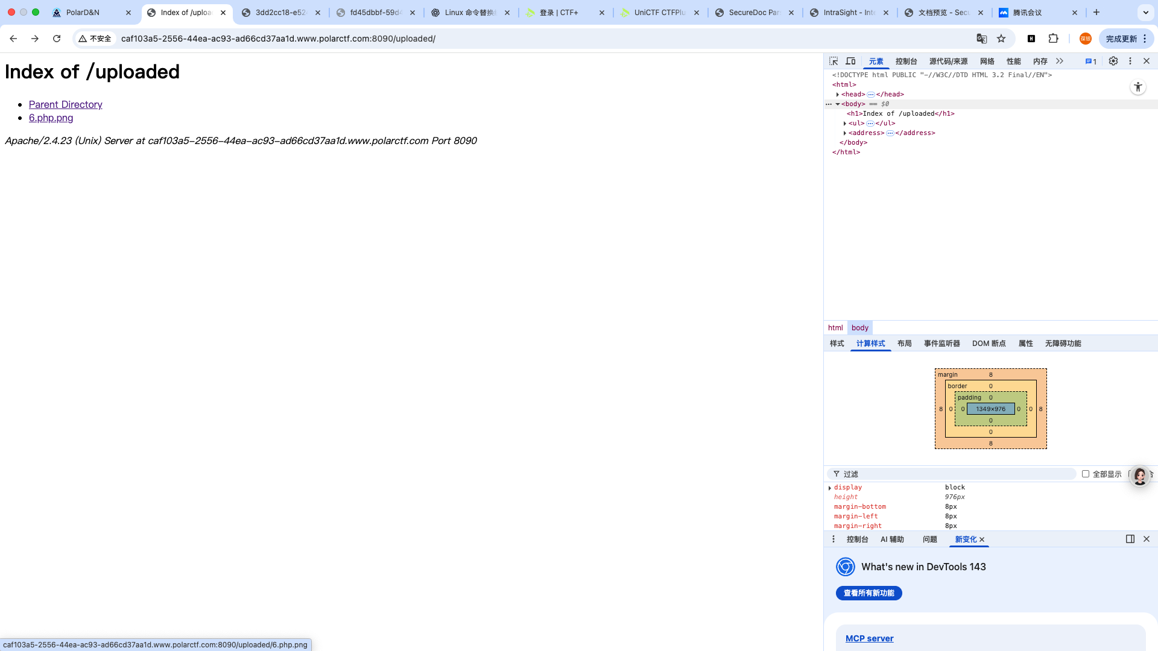The height and width of the screenshot is (651, 1158).
Task: Expand the address element node
Action: pos(845,133)
